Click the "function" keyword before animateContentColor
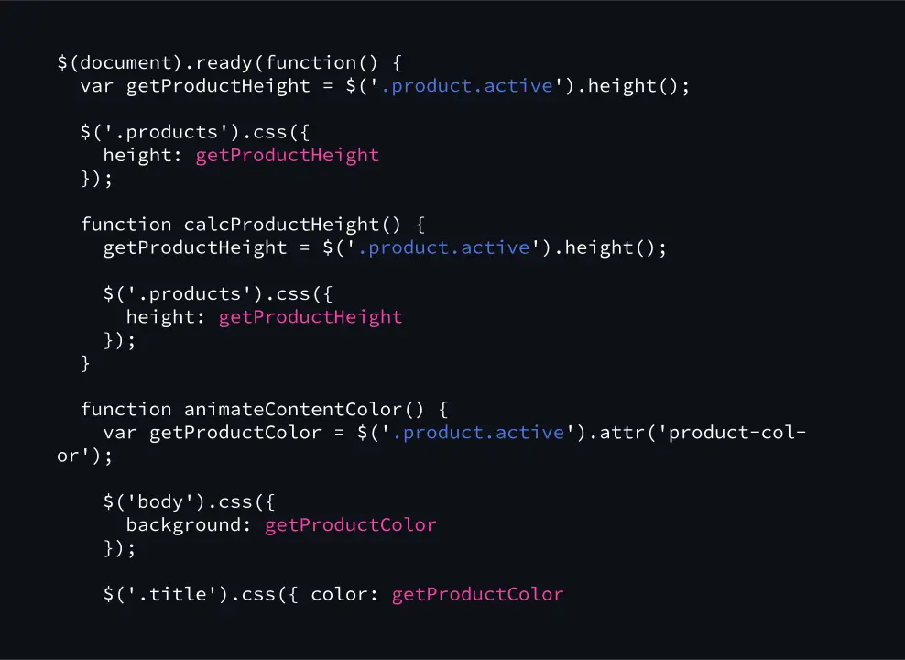 (126, 409)
